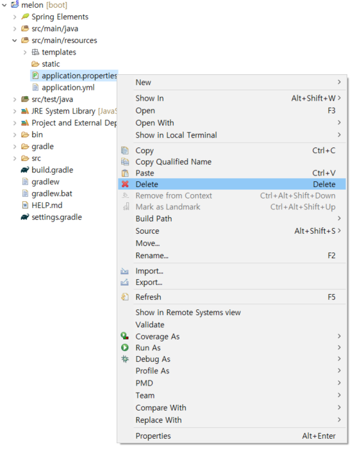Click the melon project icon
The height and width of the screenshot is (449, 355).
(x=15, y=4)
